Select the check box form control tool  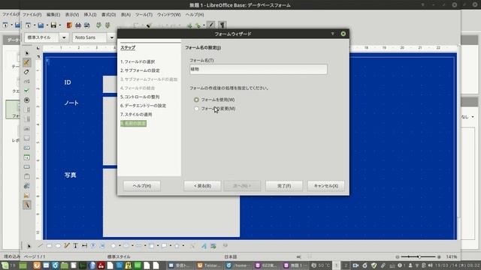[27, 91]
